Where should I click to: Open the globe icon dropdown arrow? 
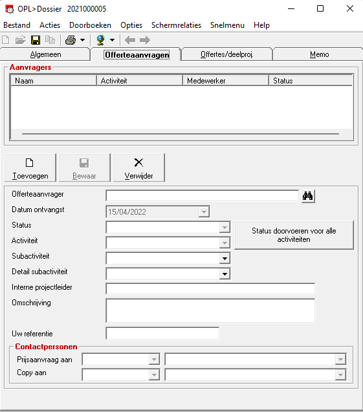click(x=112, y=40)
